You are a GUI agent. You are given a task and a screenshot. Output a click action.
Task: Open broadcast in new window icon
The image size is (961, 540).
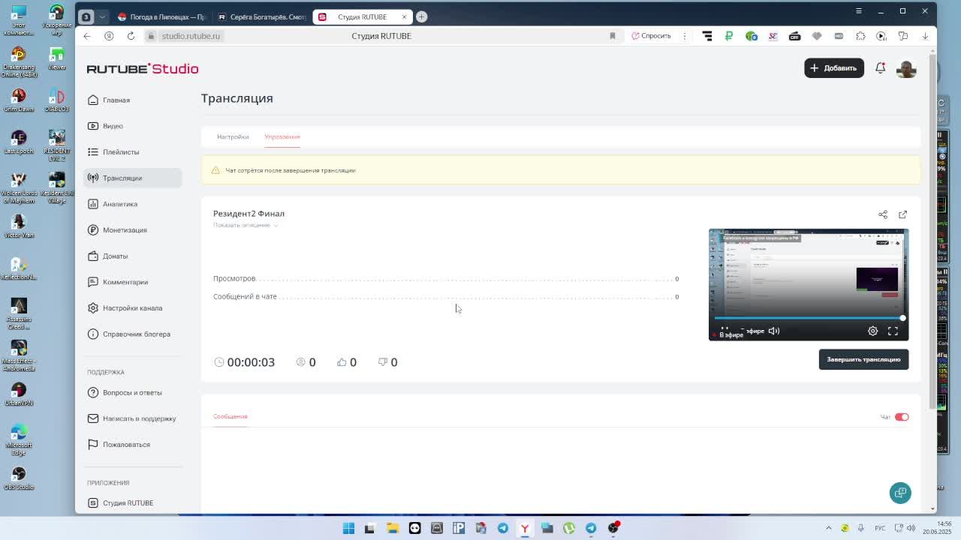pos(902,214)
